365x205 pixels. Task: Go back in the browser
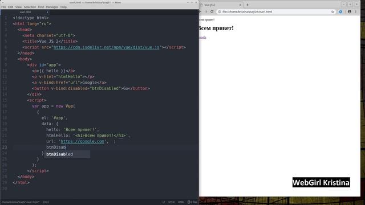[200, 11]
